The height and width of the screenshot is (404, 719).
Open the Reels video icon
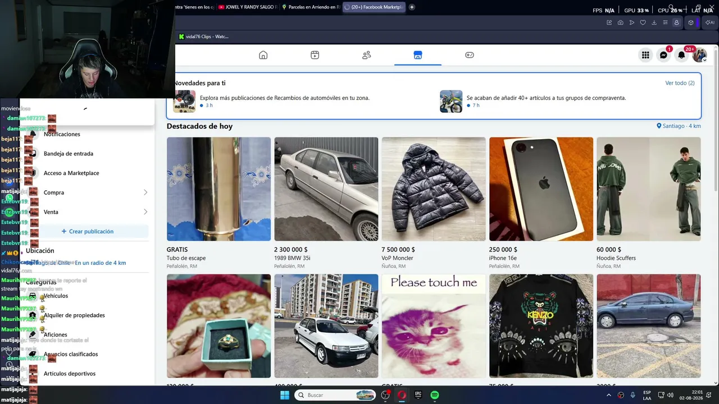pyautogui.click(x=315, y=55)
